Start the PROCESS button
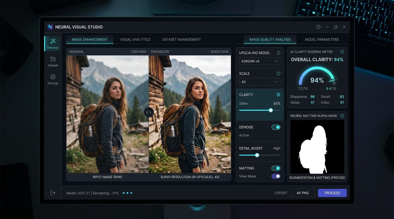Viewport: 394px width, 219px height. coord(332,193)
